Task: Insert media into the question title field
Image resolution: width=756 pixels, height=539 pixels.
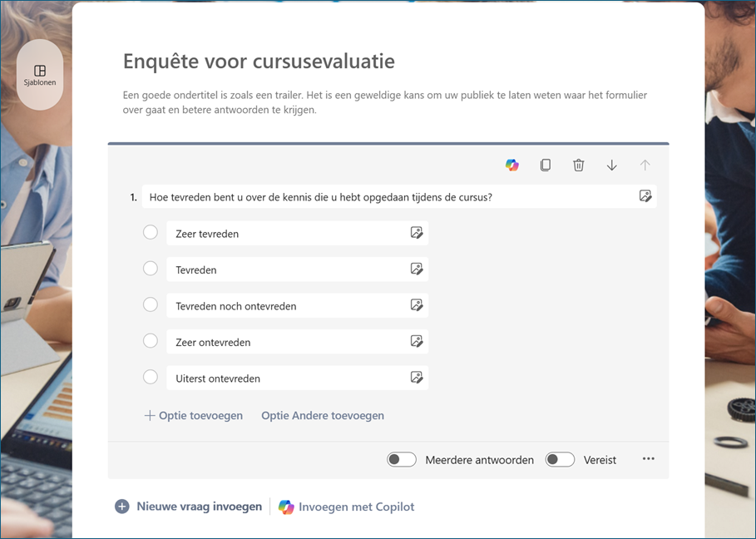Action: [x=645, y=196]
